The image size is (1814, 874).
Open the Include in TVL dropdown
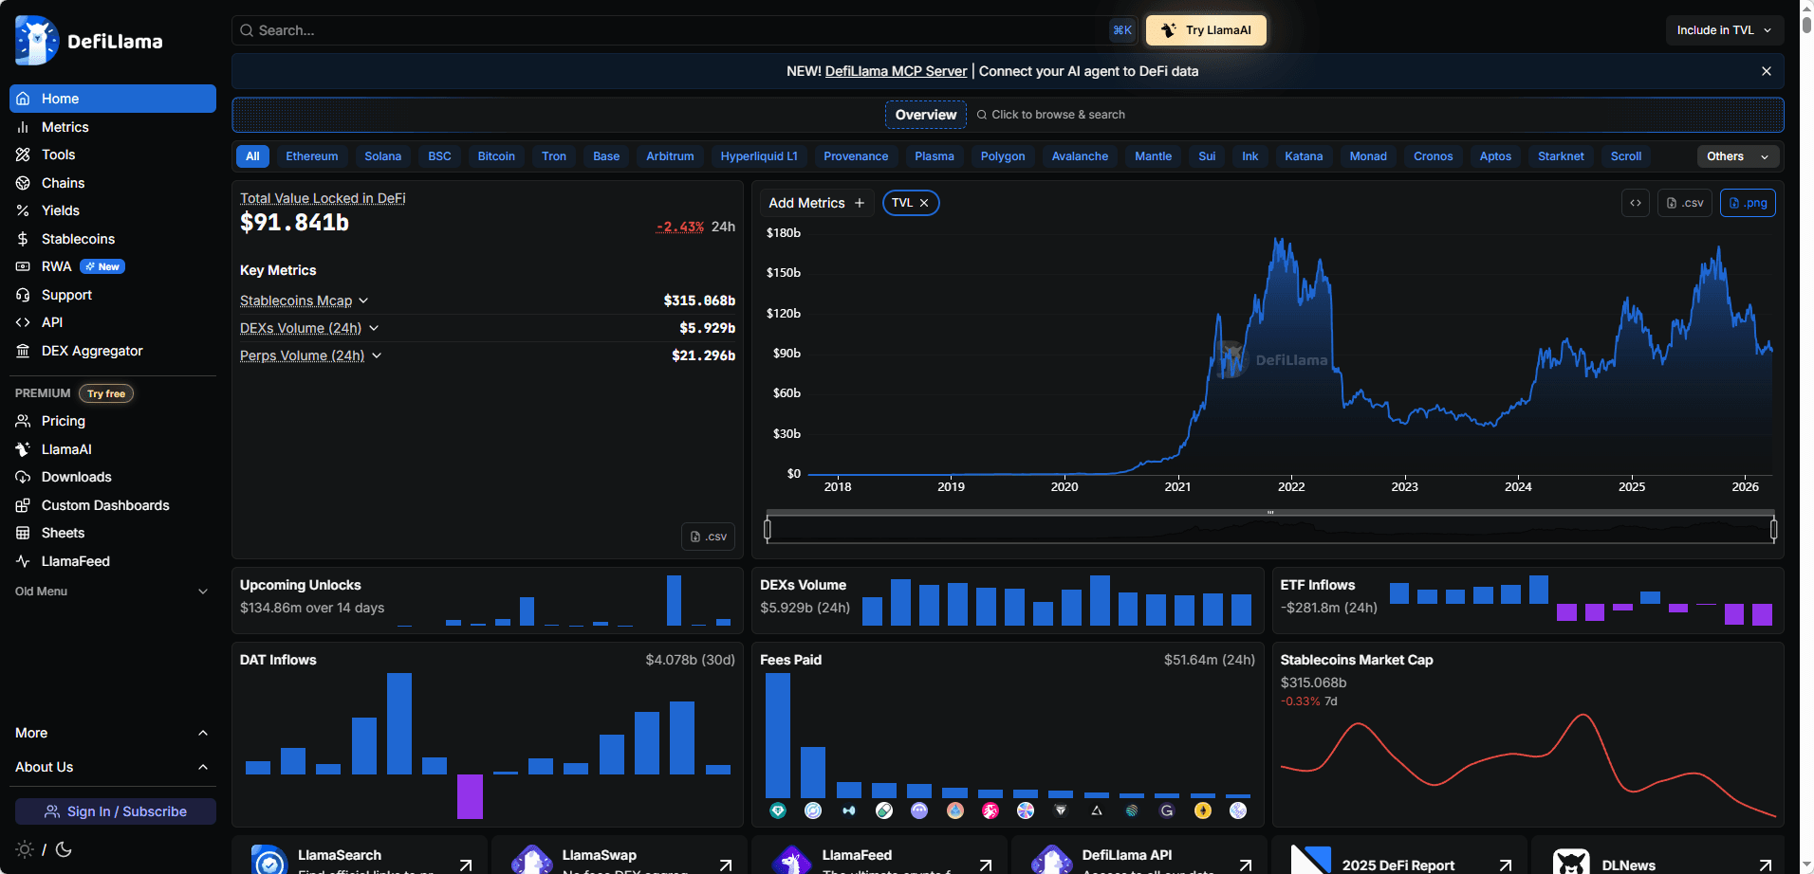tap(1724, 30)
